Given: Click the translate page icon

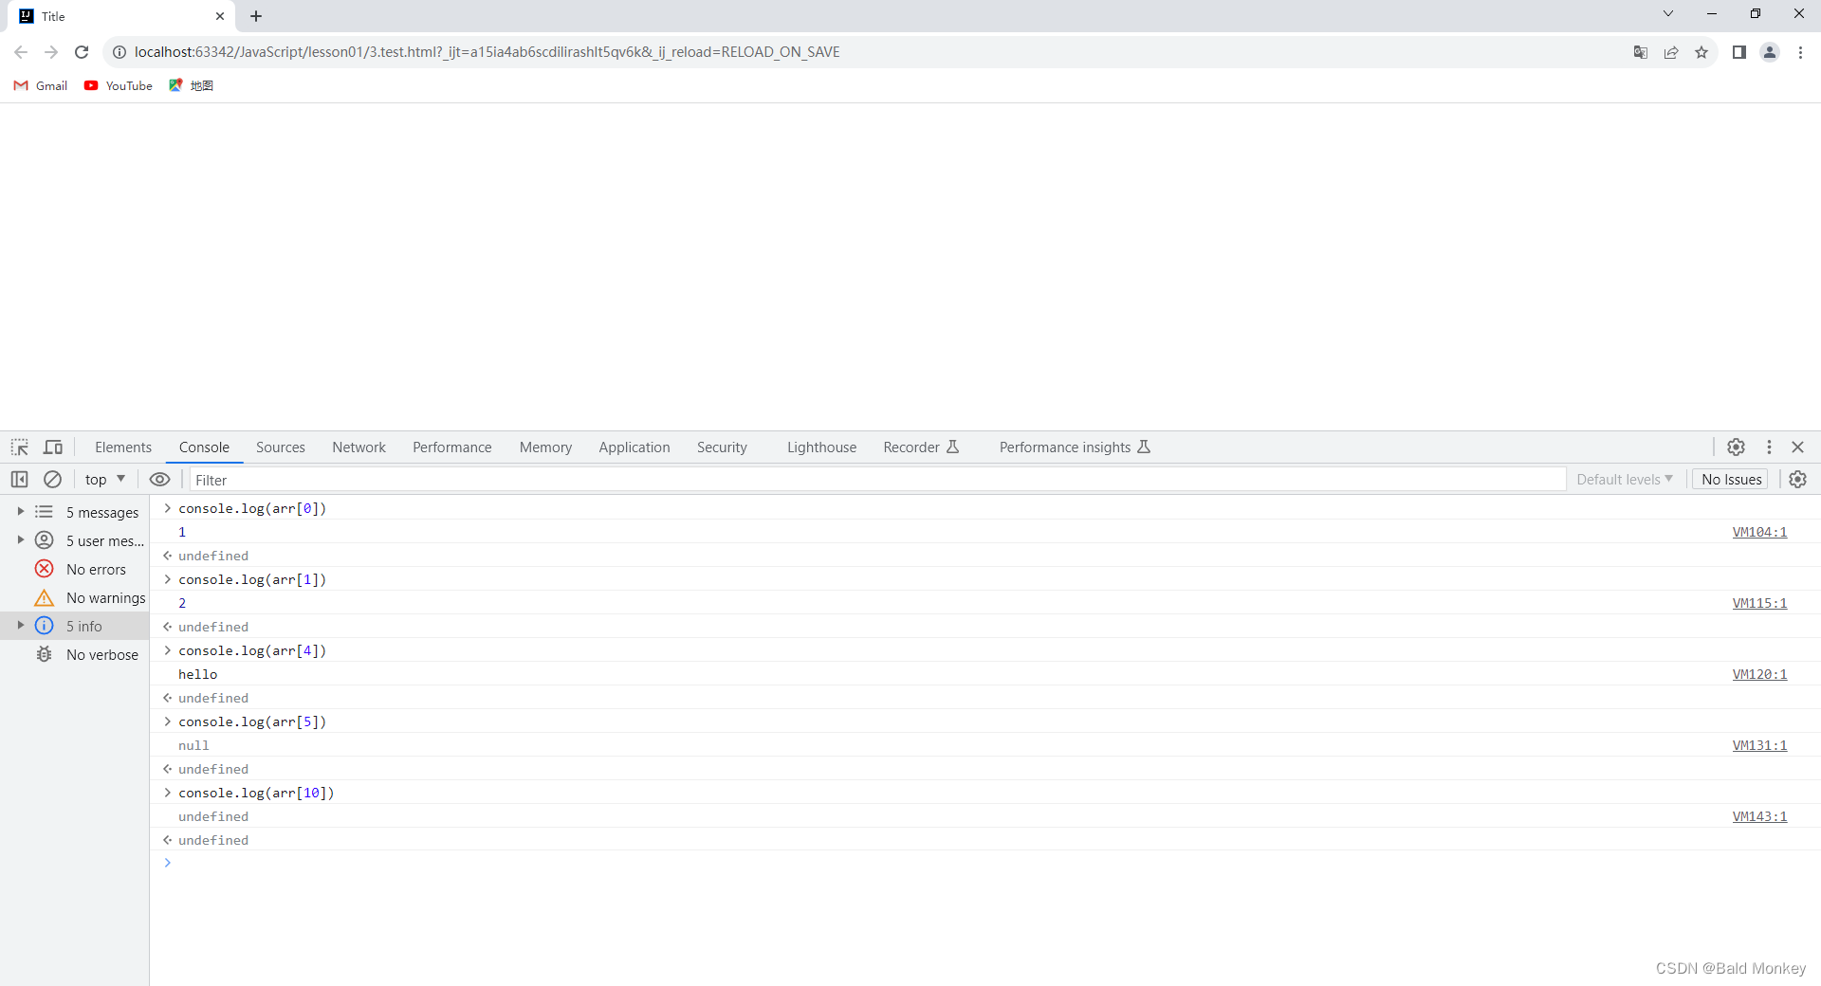Looking at the screenshot, I should click(1641, 52).
